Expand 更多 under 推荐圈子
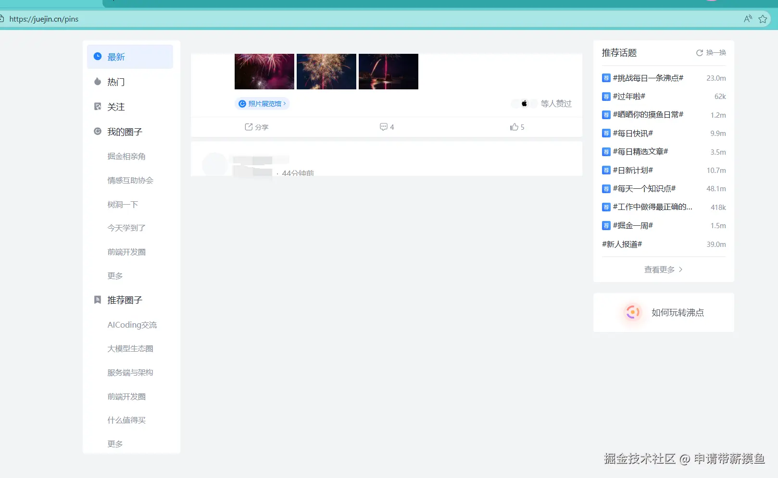The width and height of the screenshot is (778, 478). coord(115,444)
